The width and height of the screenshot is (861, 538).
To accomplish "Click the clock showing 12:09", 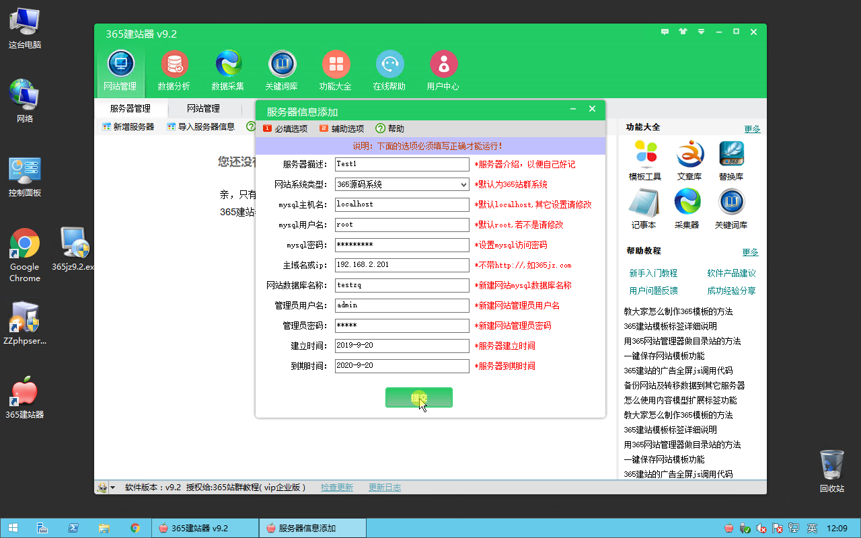I will coord(837,528).
